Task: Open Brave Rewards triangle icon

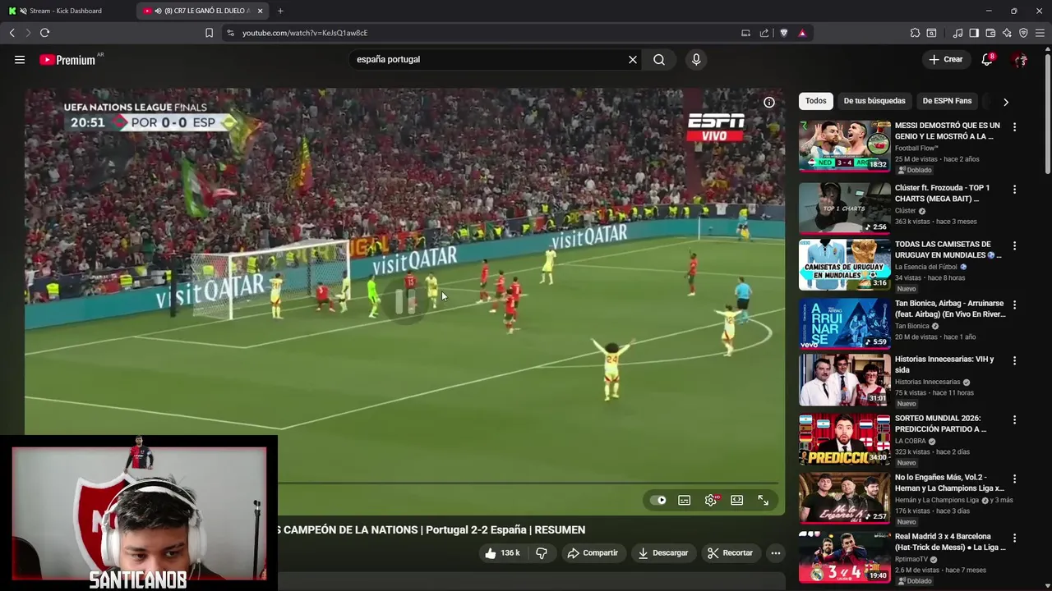Action: [802, 33]
